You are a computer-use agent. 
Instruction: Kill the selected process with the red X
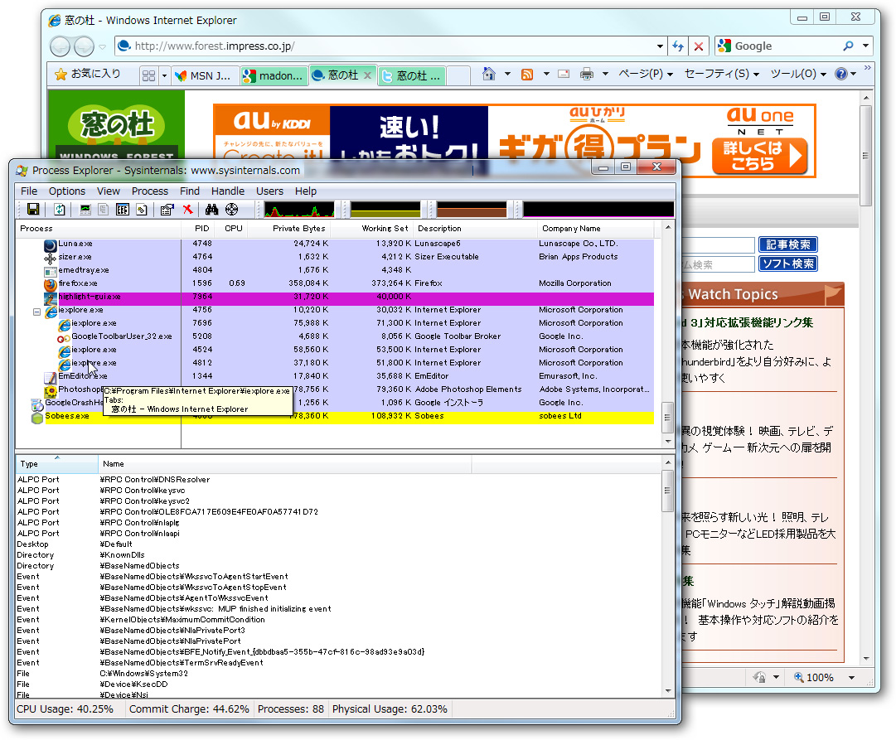pyautogui.click(x=187, y=209)
